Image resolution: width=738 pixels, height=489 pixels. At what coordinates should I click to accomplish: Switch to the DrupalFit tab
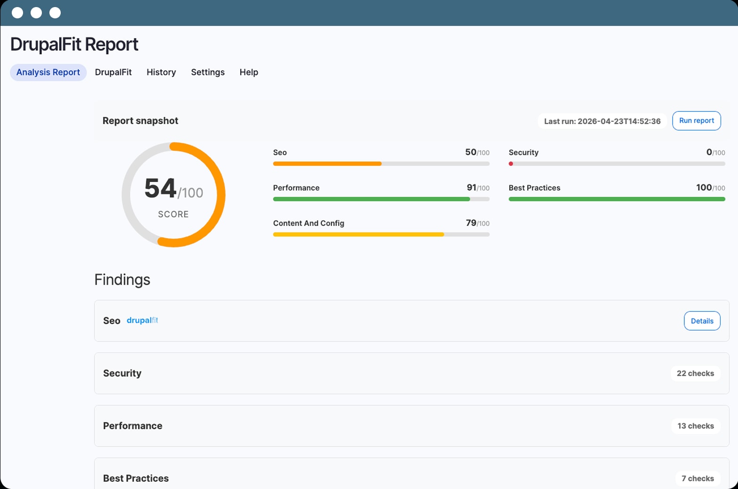(113, 72)
